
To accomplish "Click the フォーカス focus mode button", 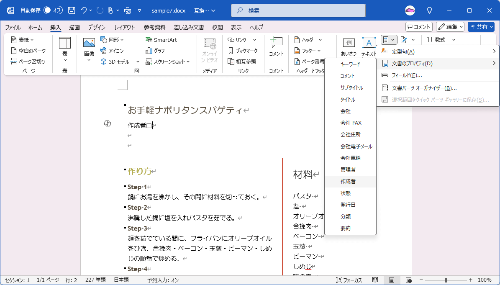I will click(349, 280).
